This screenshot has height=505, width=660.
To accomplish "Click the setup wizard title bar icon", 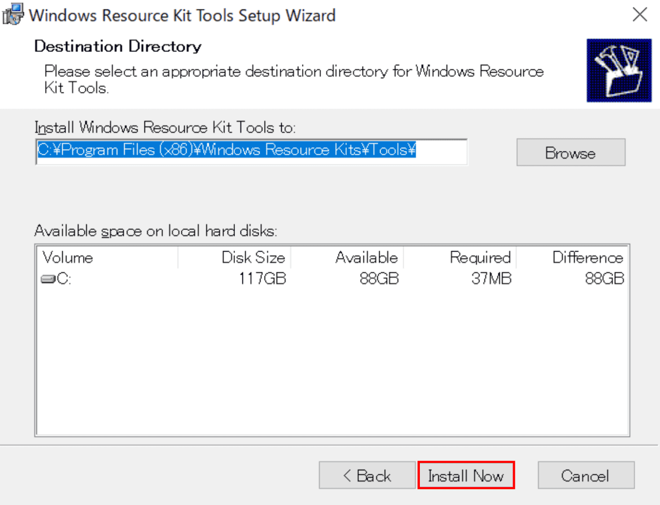I will [13, 14].
